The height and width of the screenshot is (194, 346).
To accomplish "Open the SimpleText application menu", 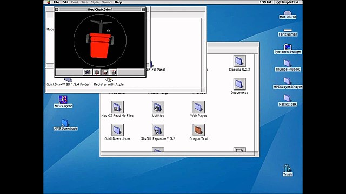I will (x=288, y=2).
